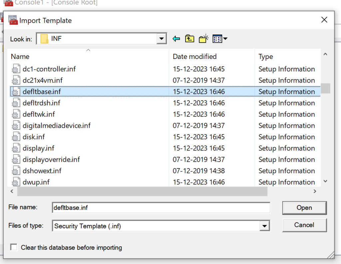Expand the Files of type dropdown
The image size is (341, 264).
pos(265,226)
